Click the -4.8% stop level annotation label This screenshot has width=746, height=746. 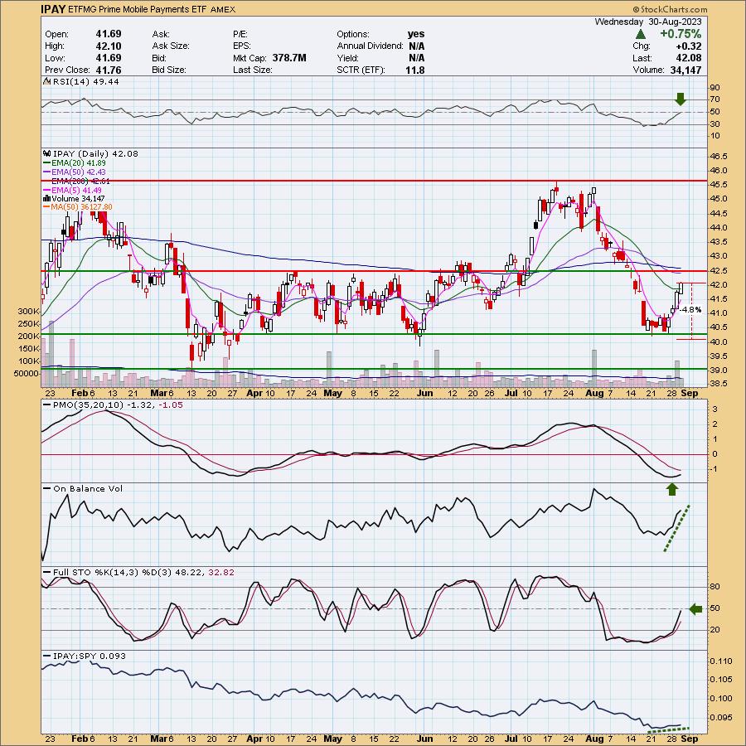[x=690, y=310]
